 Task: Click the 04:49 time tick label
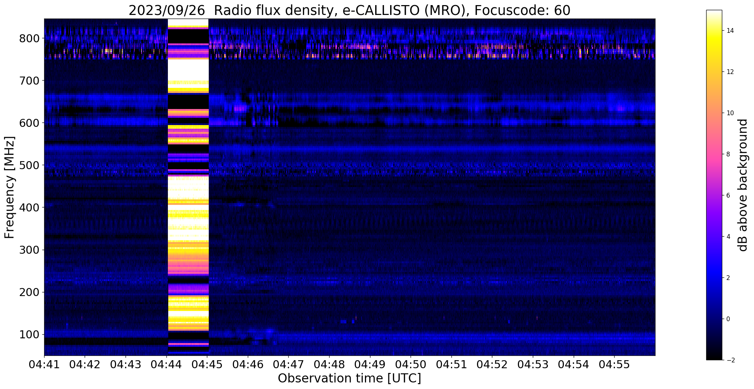point(370,364)
